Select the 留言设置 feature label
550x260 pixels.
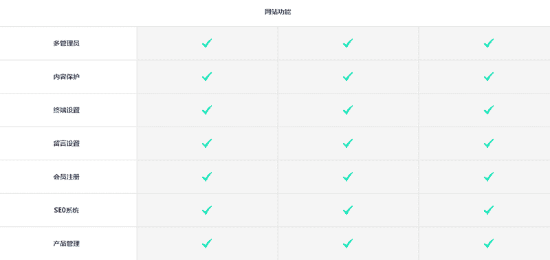(x=66, y=144)
